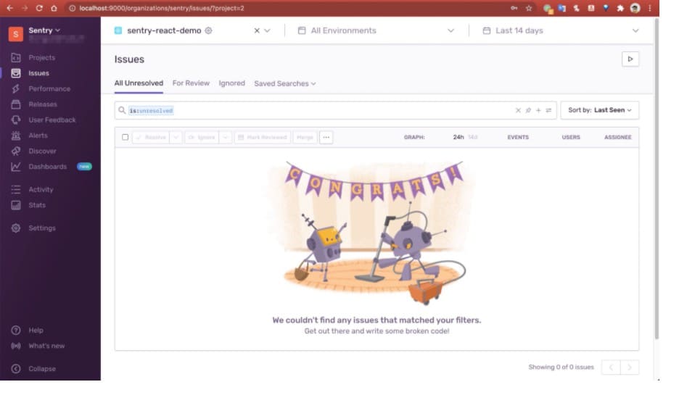679x403 pixels.
Task: Switch to the For Review tab
Action: [191, 83]
